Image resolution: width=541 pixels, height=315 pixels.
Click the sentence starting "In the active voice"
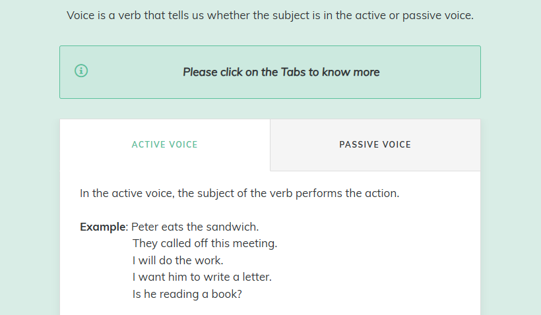pos(239,194)
